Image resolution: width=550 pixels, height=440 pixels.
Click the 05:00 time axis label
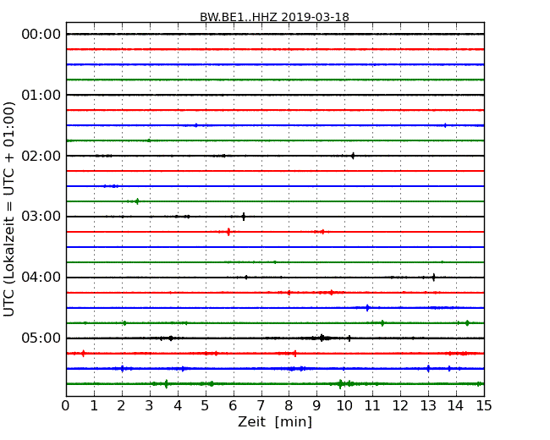pyautogui.click(x=41, y=338)
